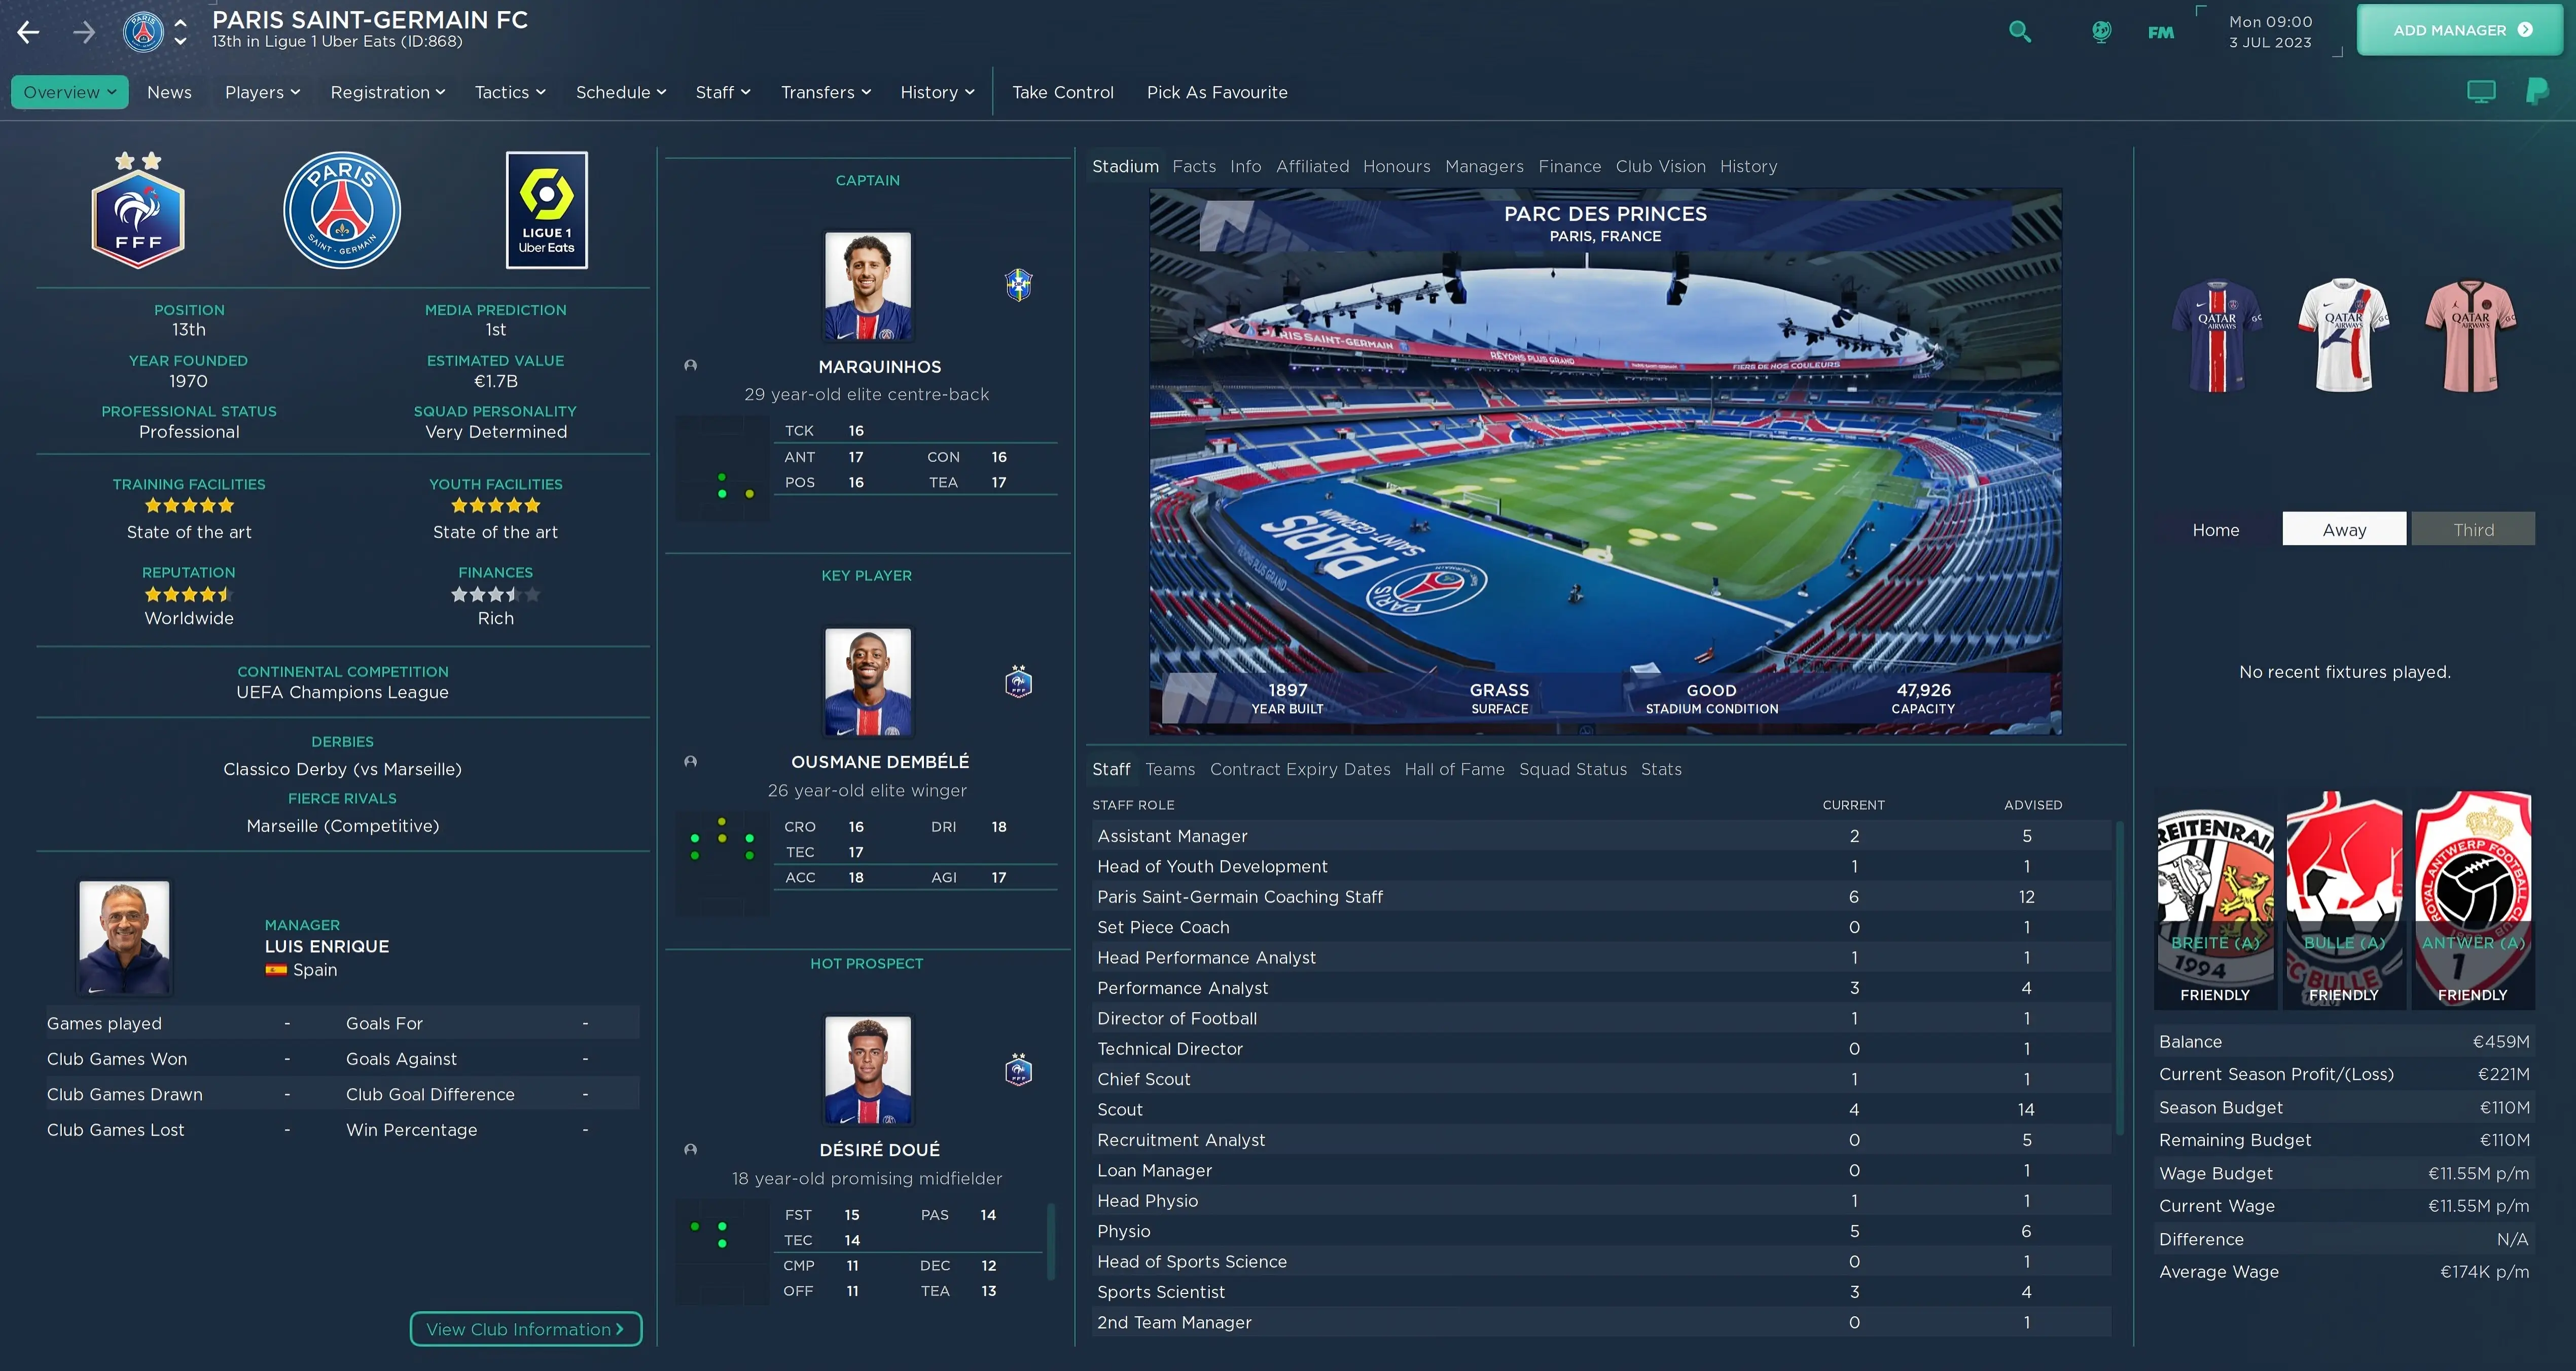Open the Bulle friendly fixture badge
This screenshot has width=2576, height=1371.
2344,900
